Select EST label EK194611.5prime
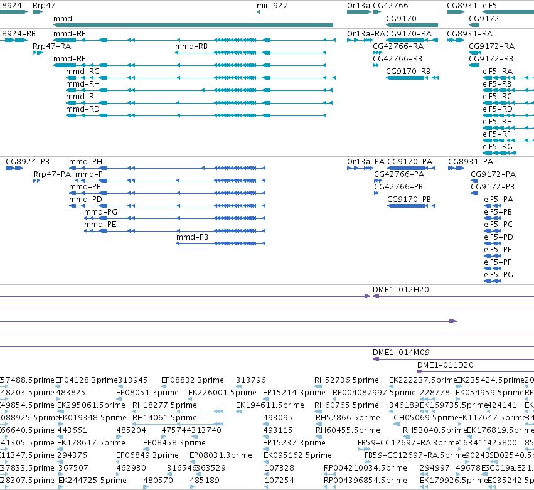Viewport: 534px width, 490px height. click(270, 405)
